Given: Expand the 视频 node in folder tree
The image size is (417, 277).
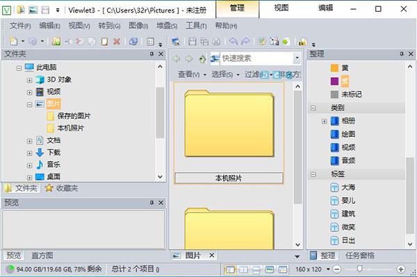Looking at the screenshot, I should 29,92.
